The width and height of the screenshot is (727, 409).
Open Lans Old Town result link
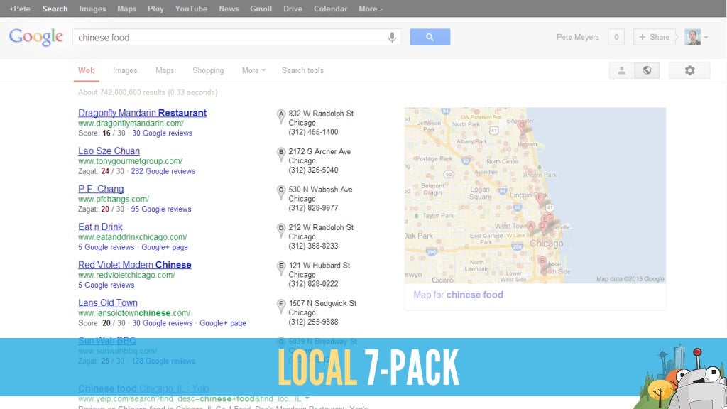point(108,302)
